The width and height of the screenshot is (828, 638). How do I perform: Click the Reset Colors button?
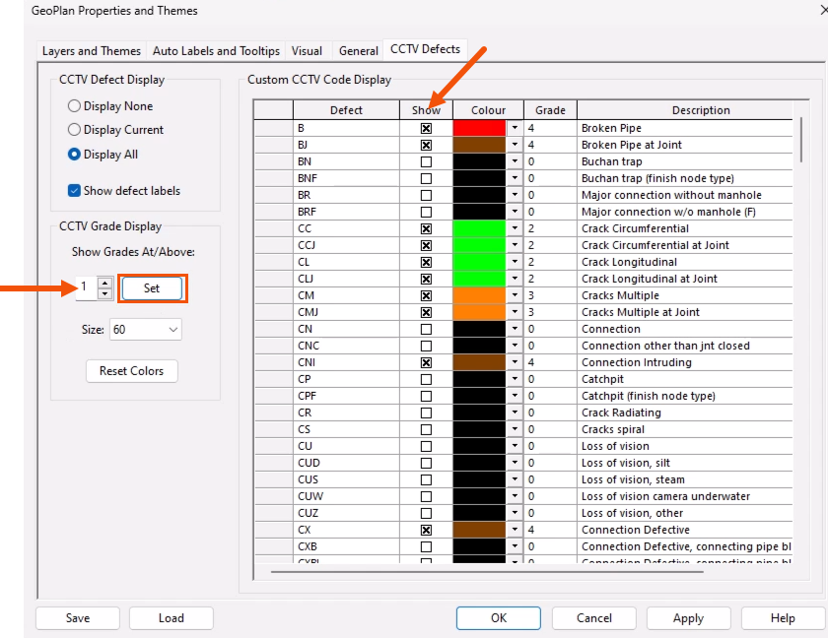(x=131, y=371)
